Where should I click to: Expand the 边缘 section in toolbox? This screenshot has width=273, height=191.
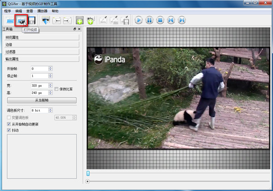(x=41, y=45)
